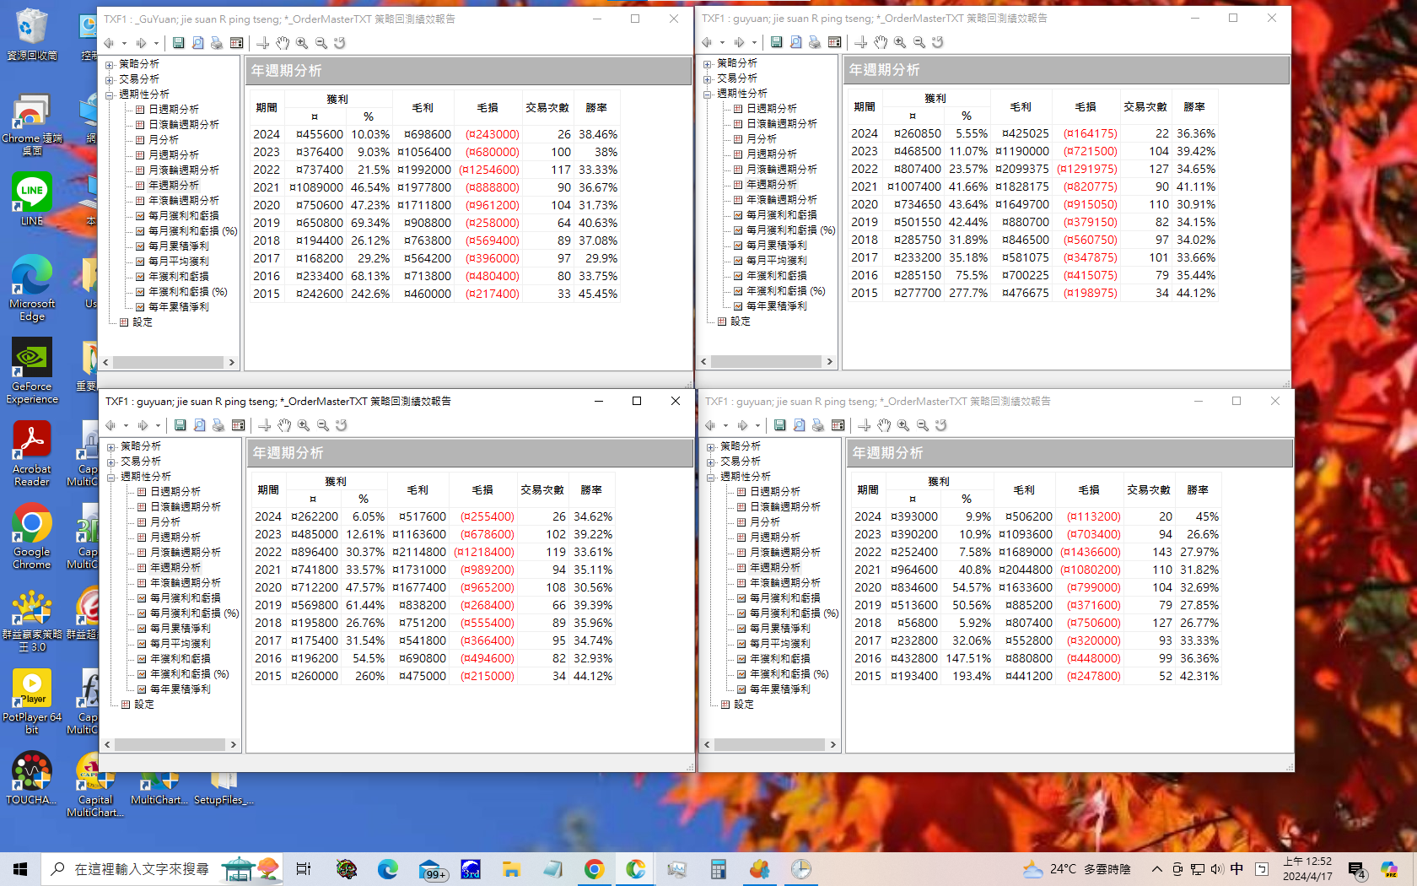Select 每月平均獲利 in top-right window tree

coord(777,261)
